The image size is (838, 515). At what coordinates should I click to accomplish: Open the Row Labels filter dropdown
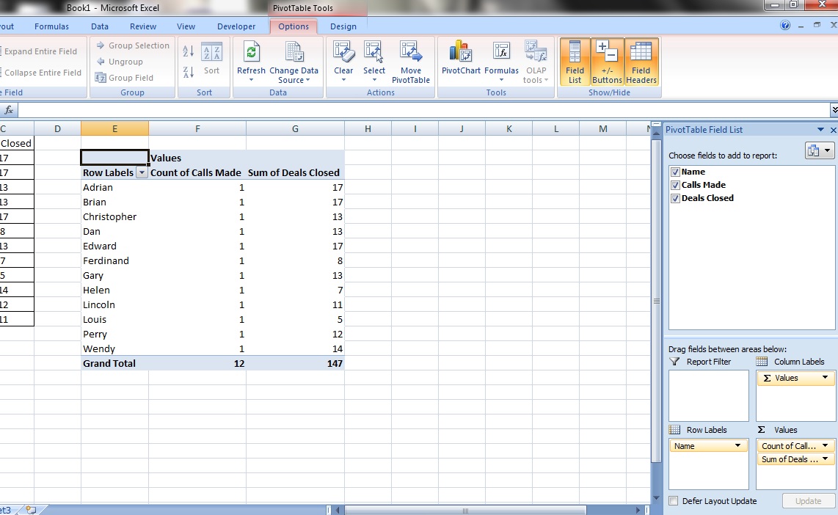pos(142,173)
